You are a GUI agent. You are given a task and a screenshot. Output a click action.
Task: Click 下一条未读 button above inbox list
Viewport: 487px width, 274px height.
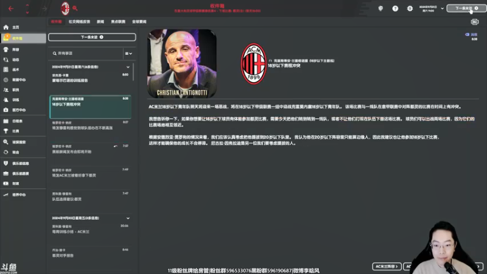tap(92, 37)
